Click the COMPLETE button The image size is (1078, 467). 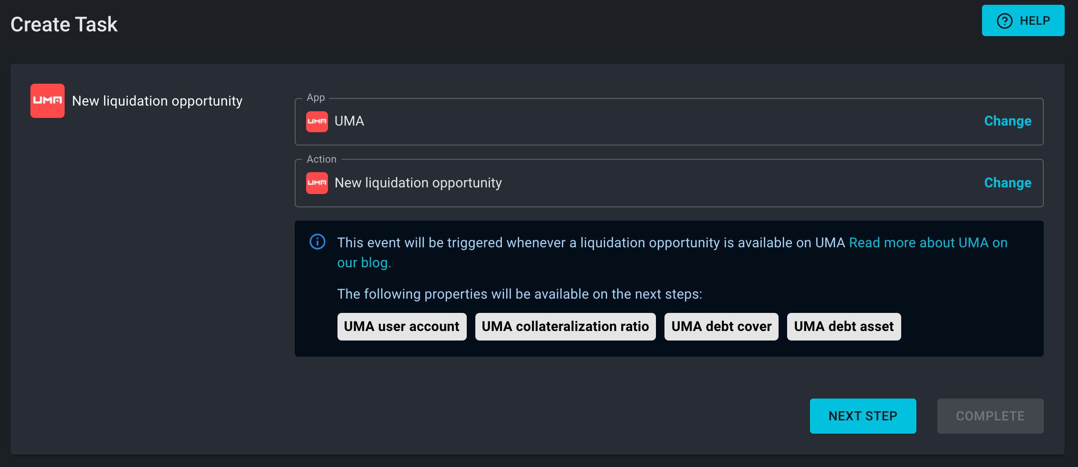[990, 416]
